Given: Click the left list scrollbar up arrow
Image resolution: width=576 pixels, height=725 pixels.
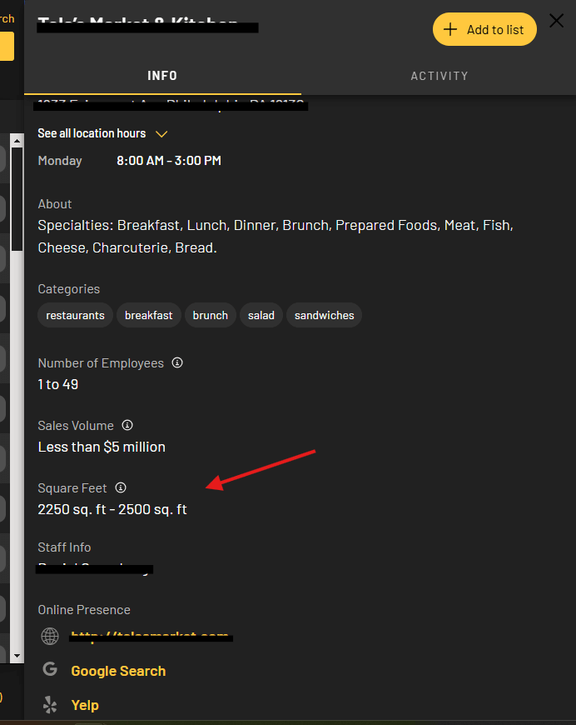Looking at the screenshot, I should 17,141.
